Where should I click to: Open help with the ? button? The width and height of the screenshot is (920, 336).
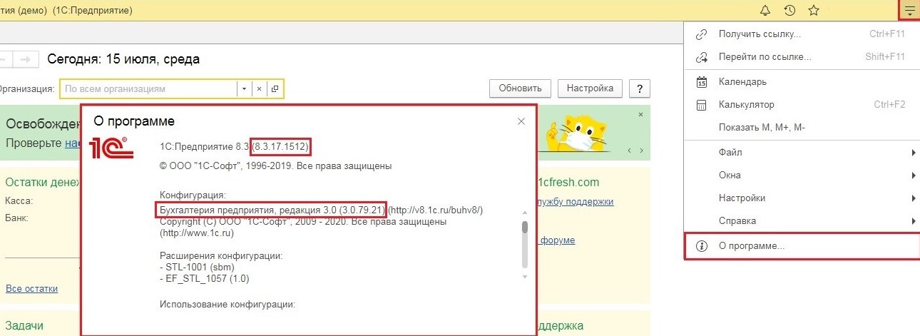[639, 88]
